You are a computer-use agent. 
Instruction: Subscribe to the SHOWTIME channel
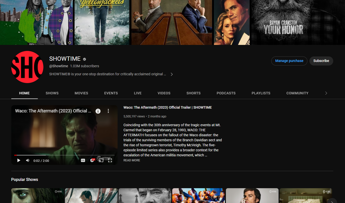[321, 61]
